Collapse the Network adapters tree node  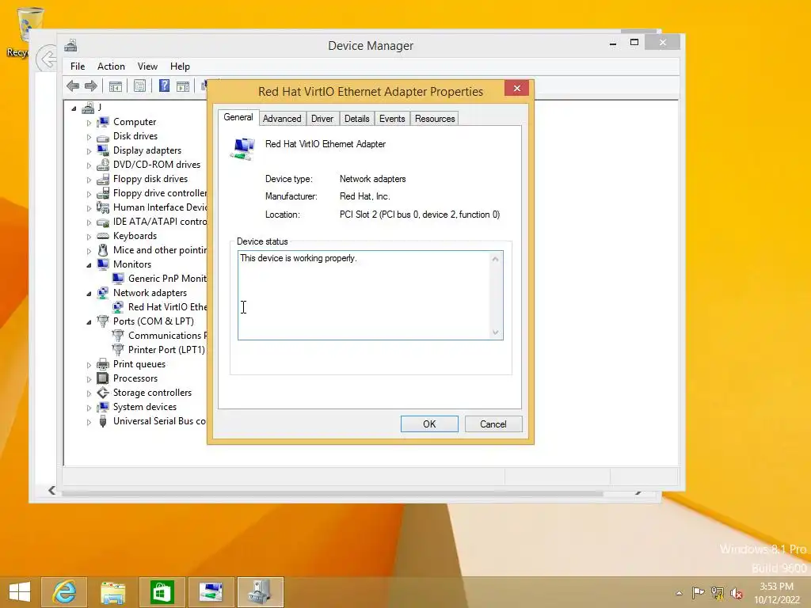coord(89,293)
